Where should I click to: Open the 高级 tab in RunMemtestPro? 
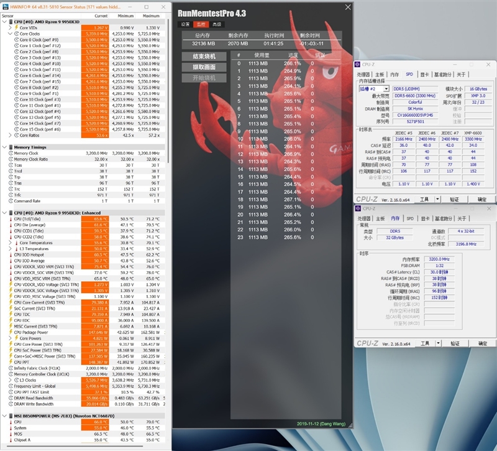[x=216, y=24]
